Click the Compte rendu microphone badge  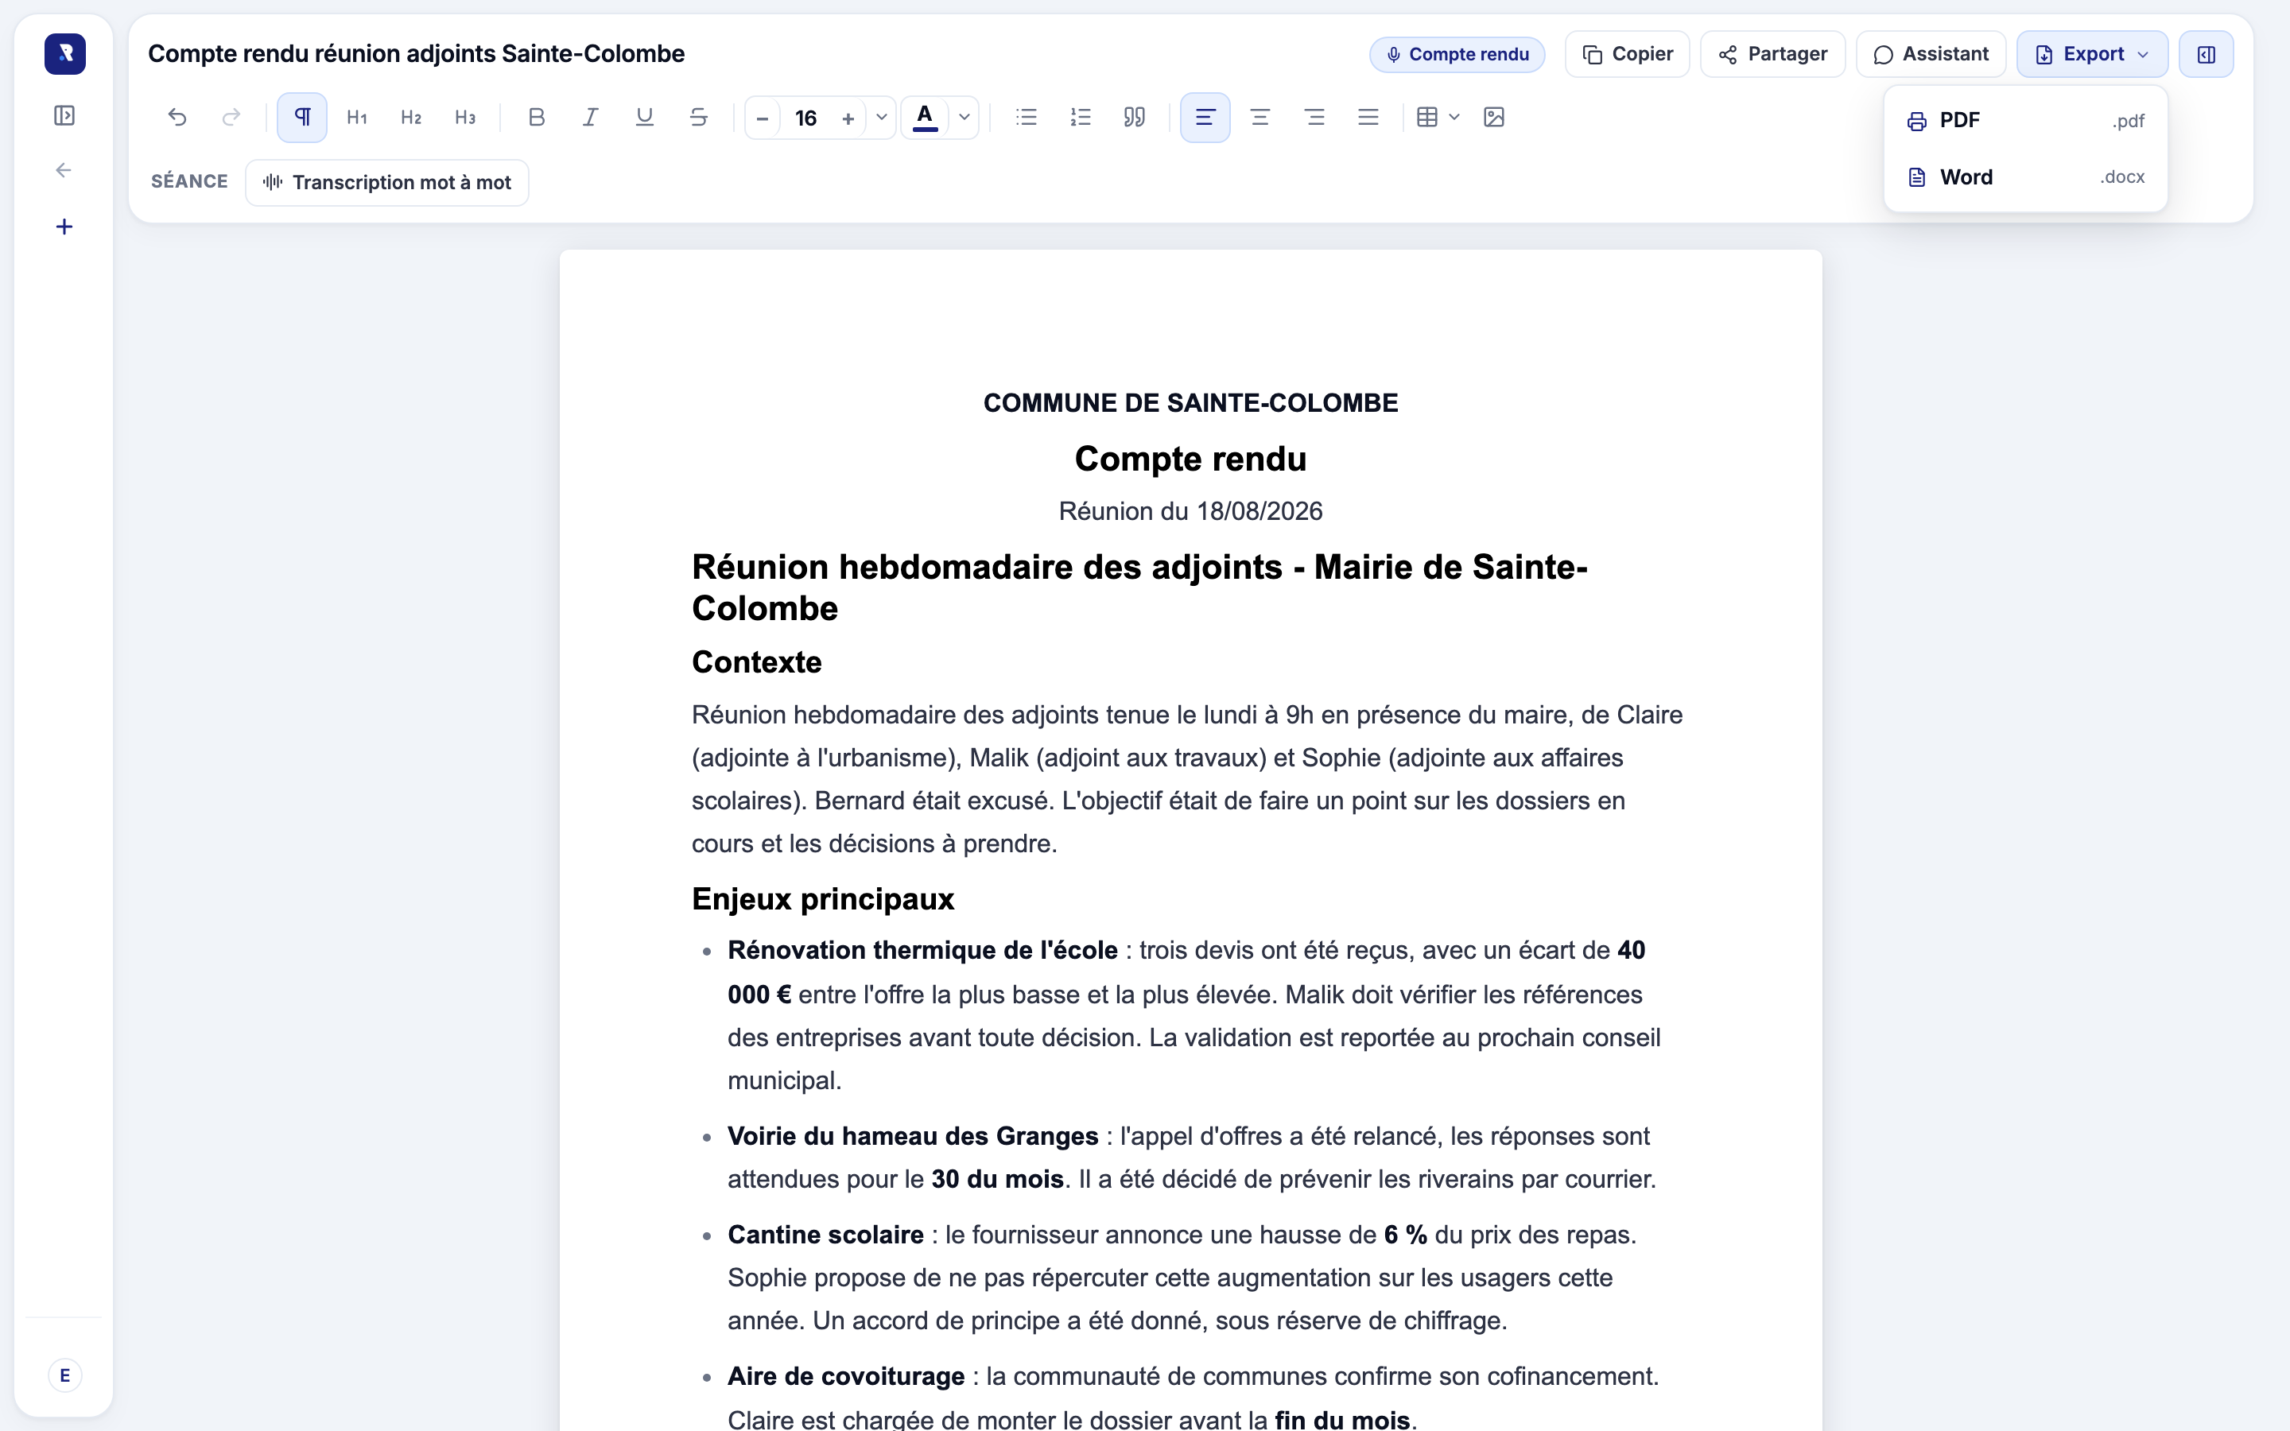pyautogui.click(x=1457, y=55)
